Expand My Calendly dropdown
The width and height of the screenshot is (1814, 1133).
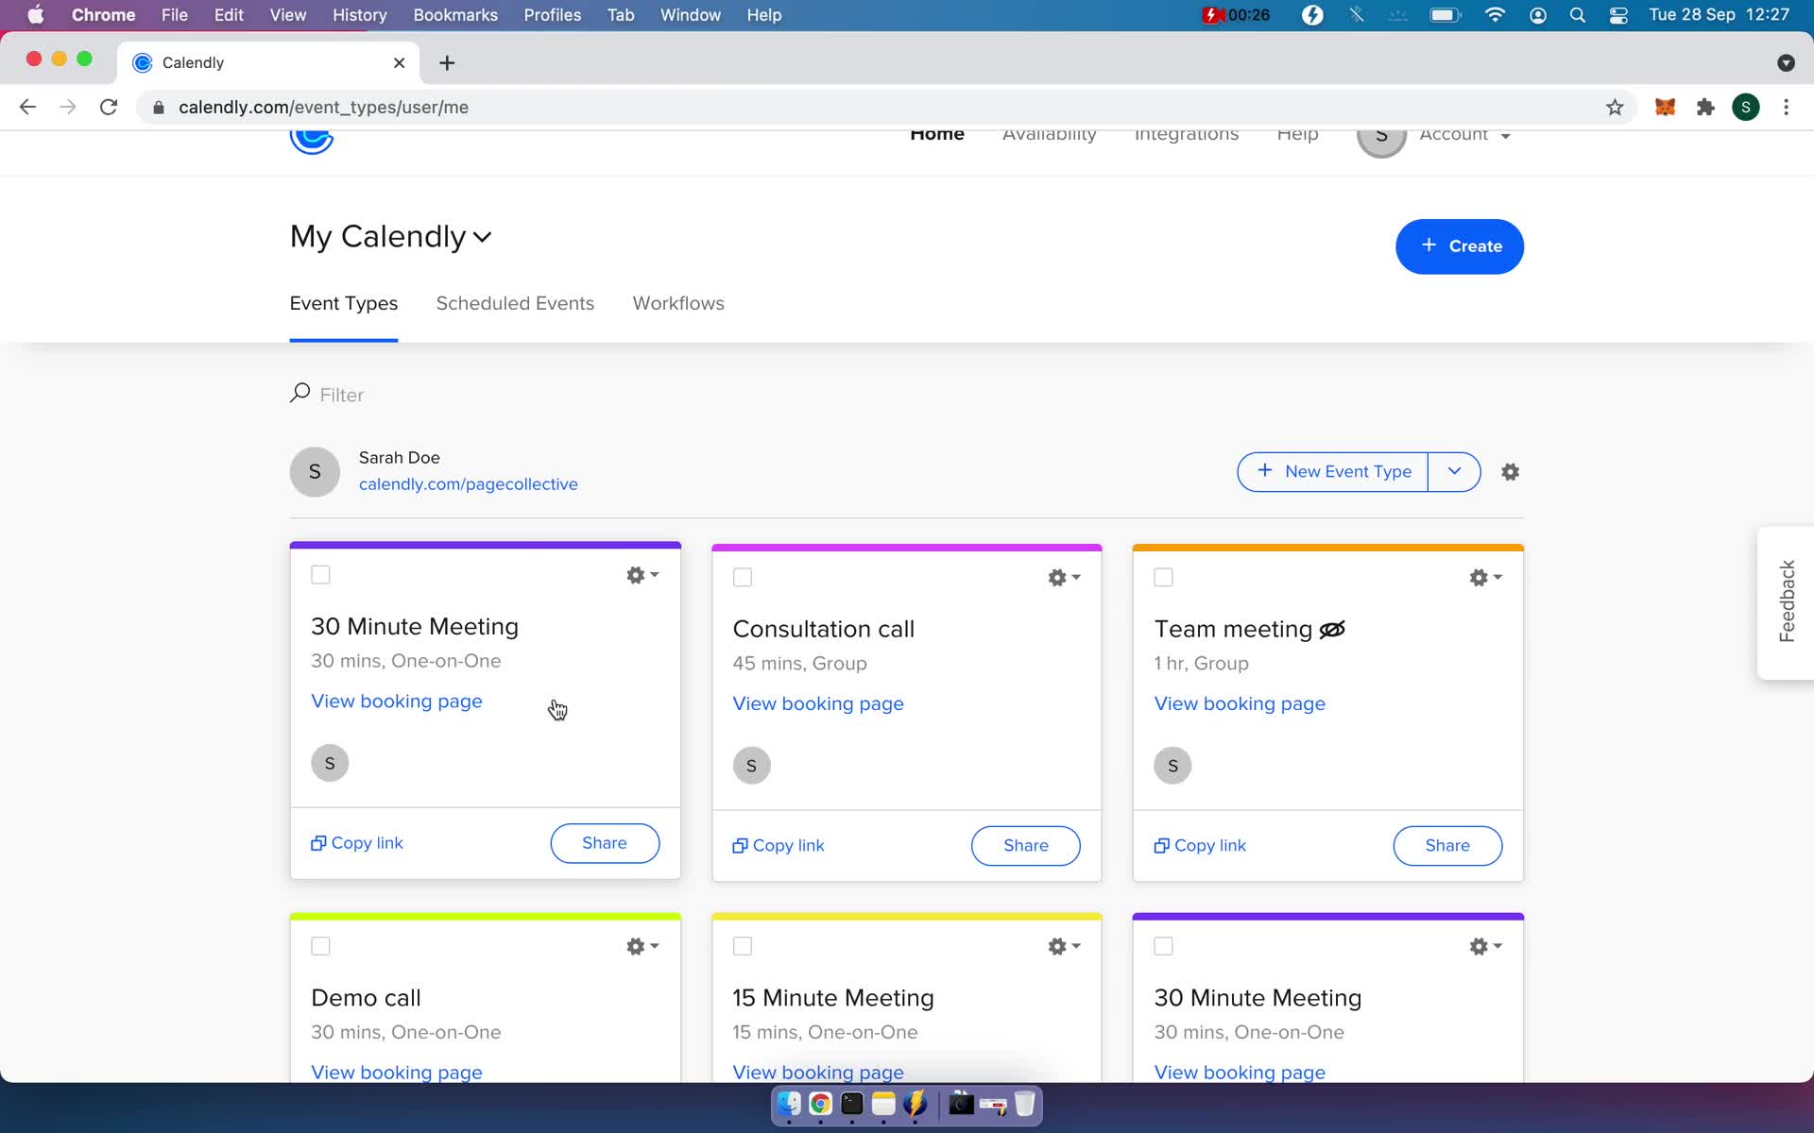pyautogui.click(x=391, y=236)
